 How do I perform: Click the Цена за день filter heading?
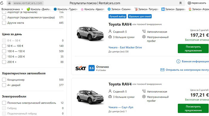tap(12, 34)
